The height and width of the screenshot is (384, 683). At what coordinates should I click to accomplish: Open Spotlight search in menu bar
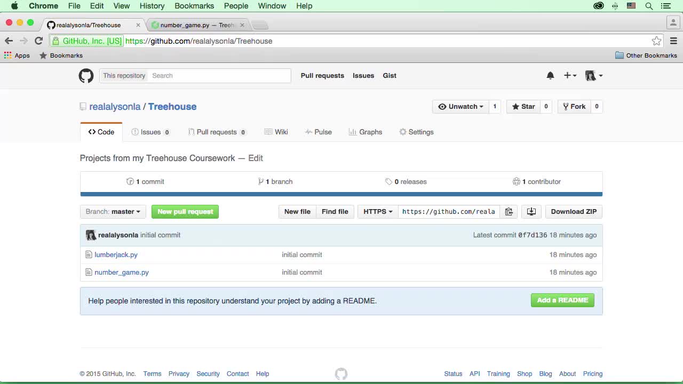click(649, 6)
